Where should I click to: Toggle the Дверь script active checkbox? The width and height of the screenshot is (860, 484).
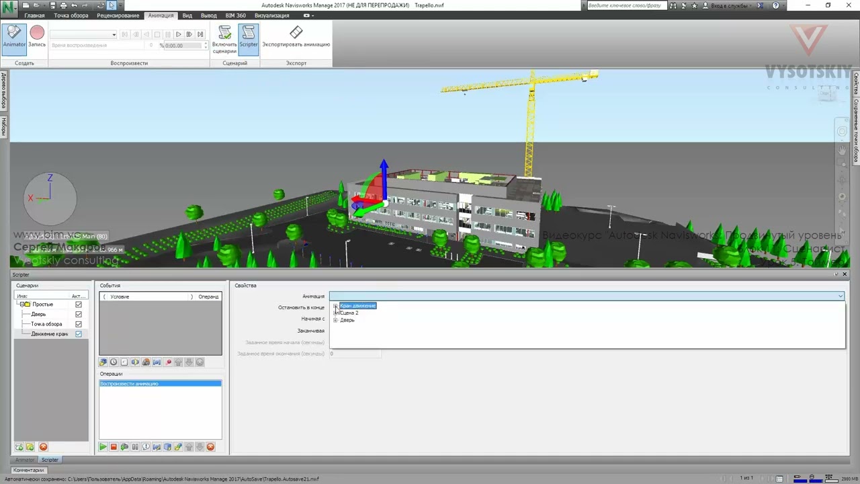click(79, 314)
